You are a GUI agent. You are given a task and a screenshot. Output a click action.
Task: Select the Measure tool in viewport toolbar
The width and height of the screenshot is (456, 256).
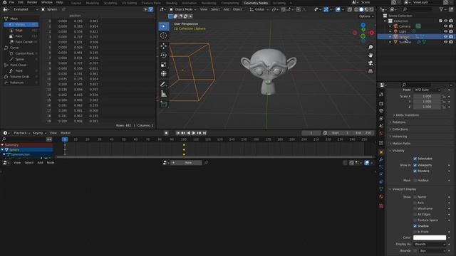tap(164, 94)
